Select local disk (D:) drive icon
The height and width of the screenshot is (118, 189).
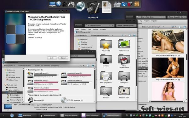[x=64, y=75]
